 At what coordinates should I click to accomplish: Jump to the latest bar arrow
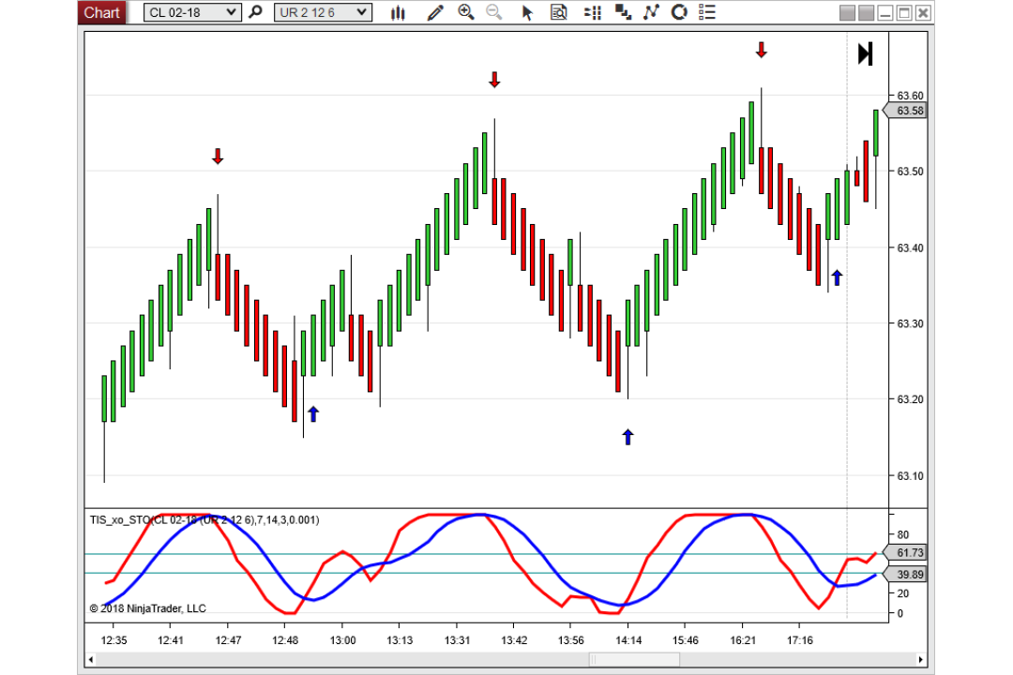(x=866, y=53)
